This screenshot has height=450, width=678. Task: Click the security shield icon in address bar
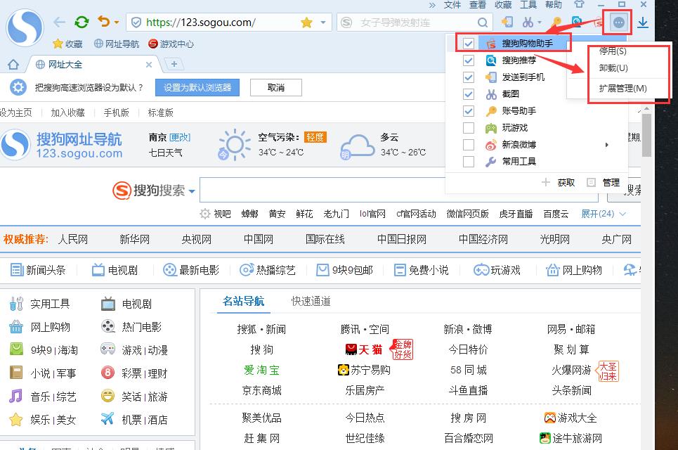(x=136, y=22)
